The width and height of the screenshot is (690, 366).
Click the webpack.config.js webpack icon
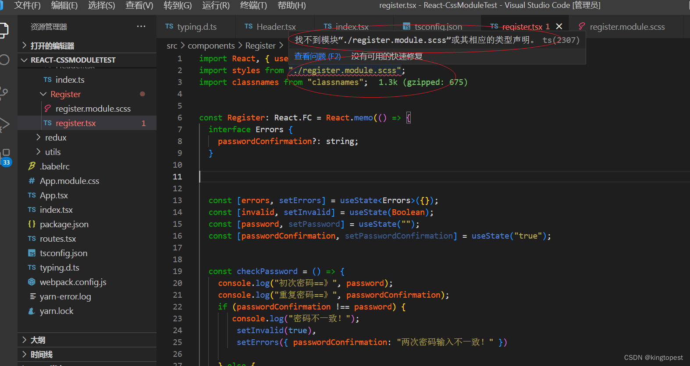[x=32, y=282]
